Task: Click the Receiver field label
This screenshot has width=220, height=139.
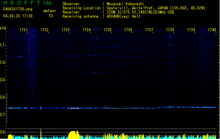Action: [x=71, y=12]
